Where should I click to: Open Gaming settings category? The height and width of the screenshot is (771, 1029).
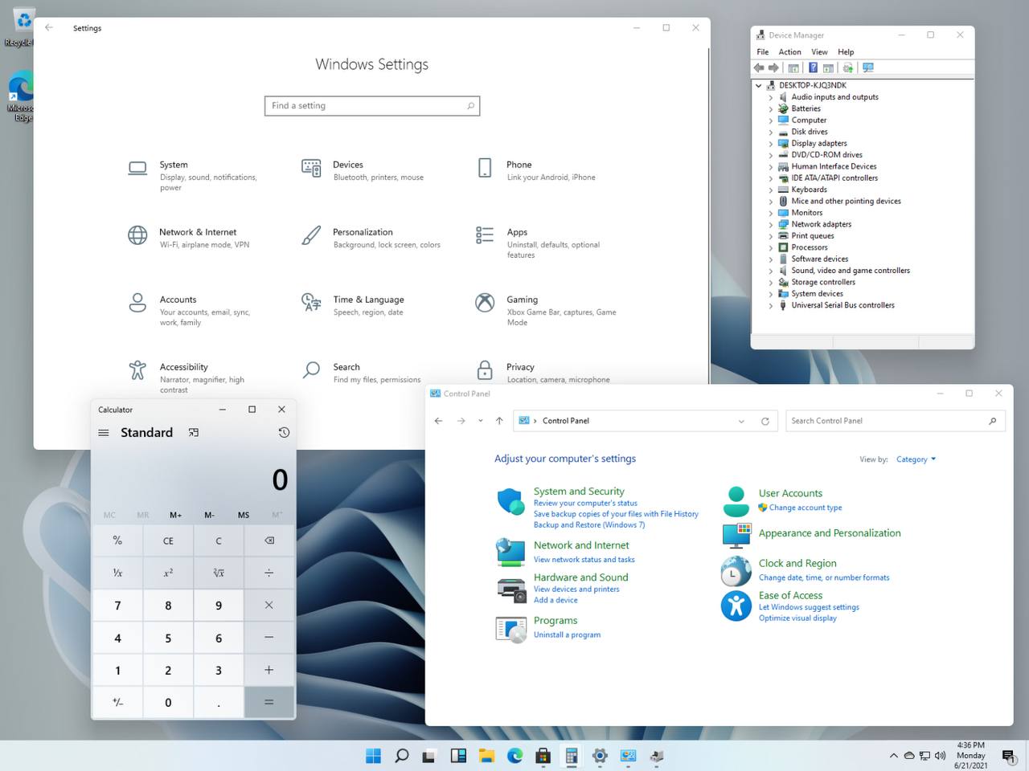547,310
